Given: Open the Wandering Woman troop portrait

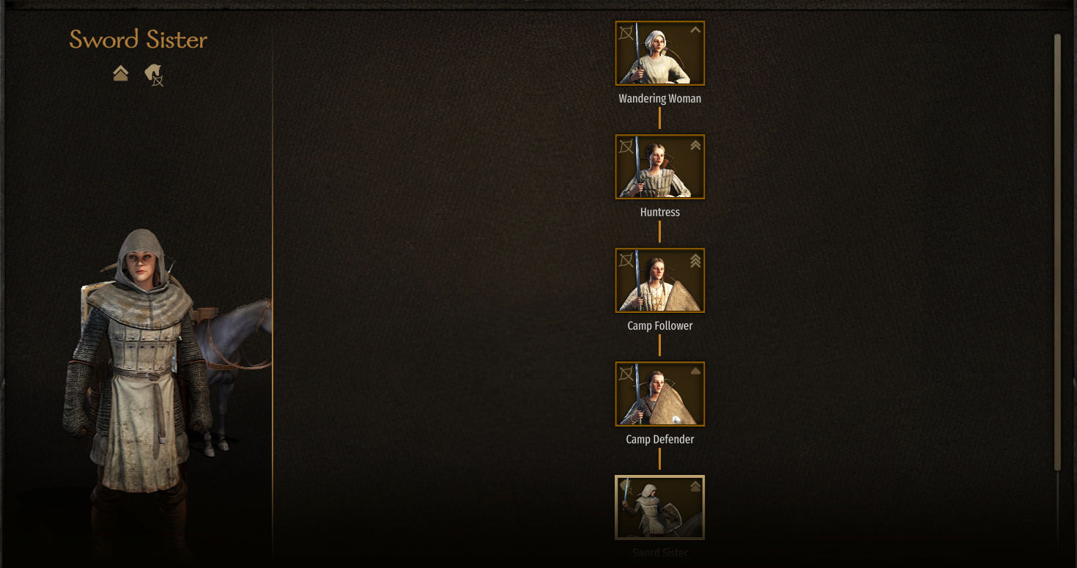Looking at the screenshot, I should coord(660,54).
